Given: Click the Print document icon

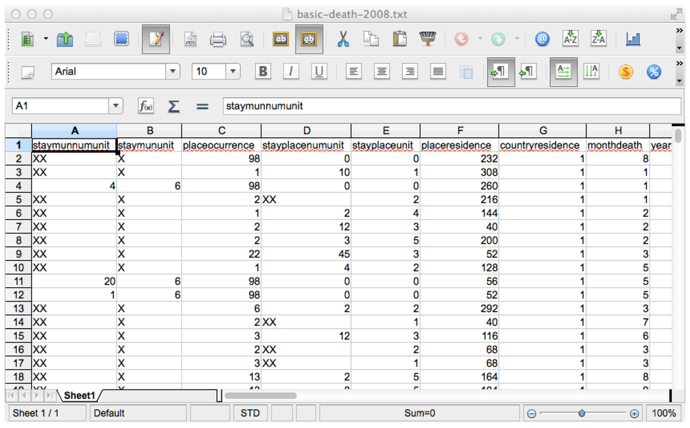Looking at the screenshot, I should [x=218, y=40].
